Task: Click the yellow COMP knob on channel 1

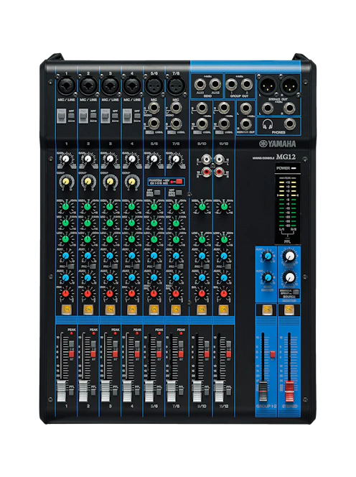Action: pyautogui.click(x=65, y=182)
